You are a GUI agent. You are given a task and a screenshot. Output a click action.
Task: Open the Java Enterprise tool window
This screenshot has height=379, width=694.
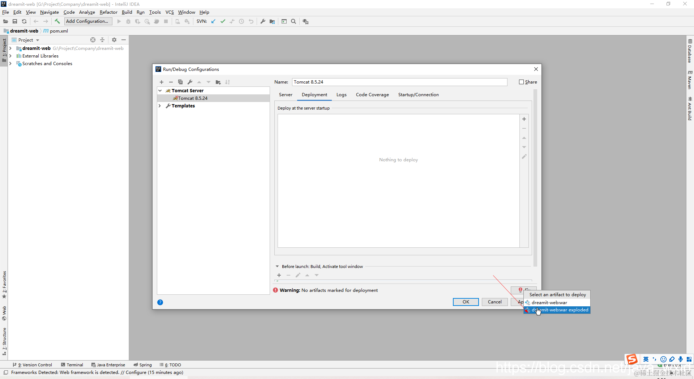click(108, 365)
